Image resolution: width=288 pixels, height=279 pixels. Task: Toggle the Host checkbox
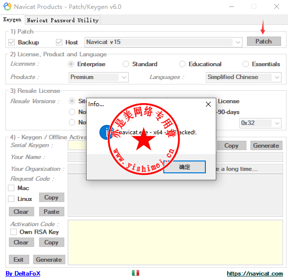(x=59, y=42)
